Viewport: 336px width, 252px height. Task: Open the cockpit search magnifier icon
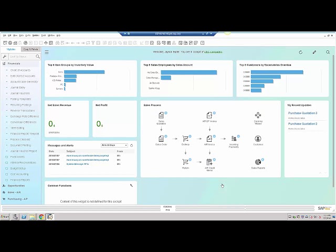click(328, 52)
